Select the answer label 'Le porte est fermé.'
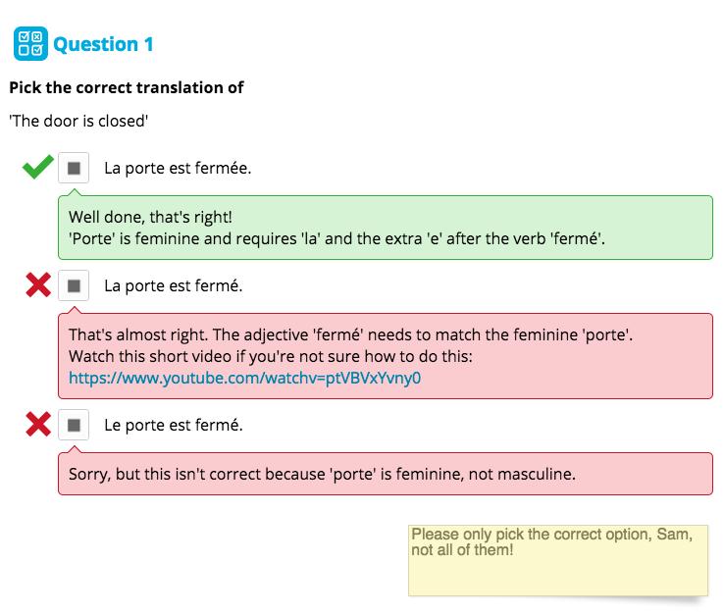724x615 pixels. pos(173,425)
